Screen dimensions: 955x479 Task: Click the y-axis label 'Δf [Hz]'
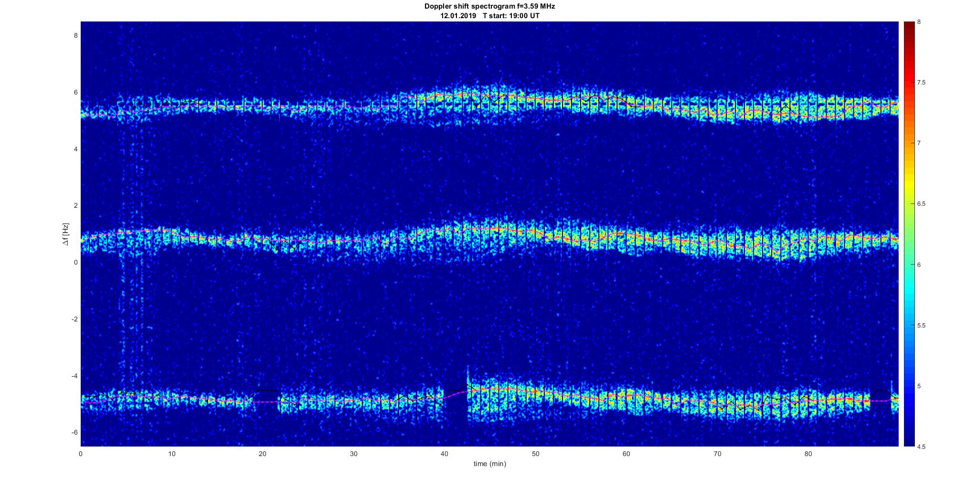pyautogui.click(x=66, y=234)
